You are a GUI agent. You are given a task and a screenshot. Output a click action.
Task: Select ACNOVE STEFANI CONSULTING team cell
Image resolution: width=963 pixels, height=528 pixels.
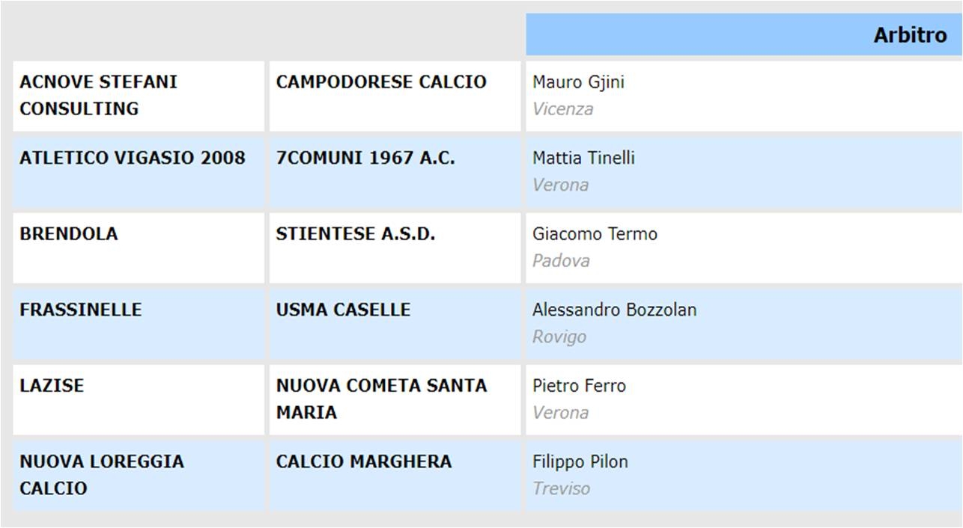pos(139,96)
